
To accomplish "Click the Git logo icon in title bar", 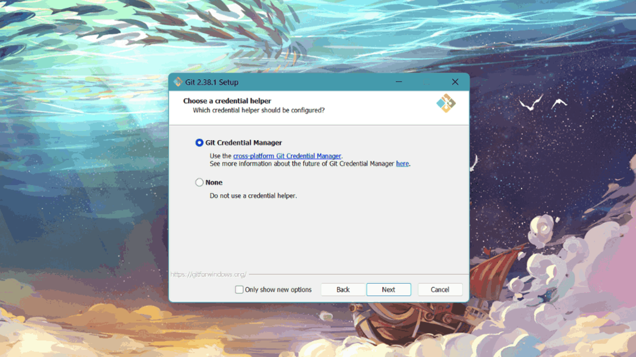I will pos(178,82).
